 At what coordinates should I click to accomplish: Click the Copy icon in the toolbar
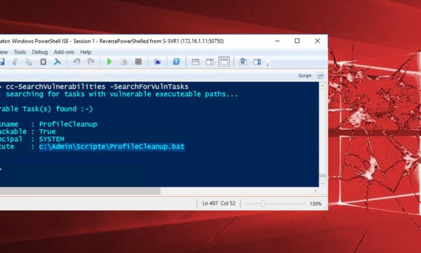[x=29, y=62]
